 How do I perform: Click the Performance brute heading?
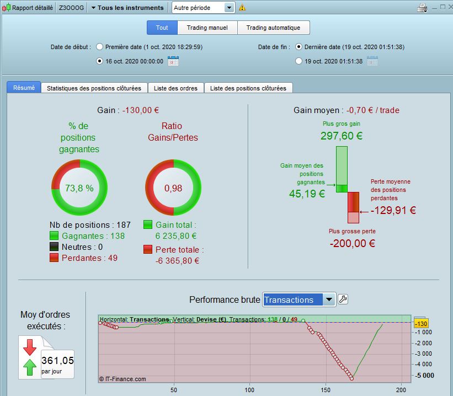pos(225,299)
